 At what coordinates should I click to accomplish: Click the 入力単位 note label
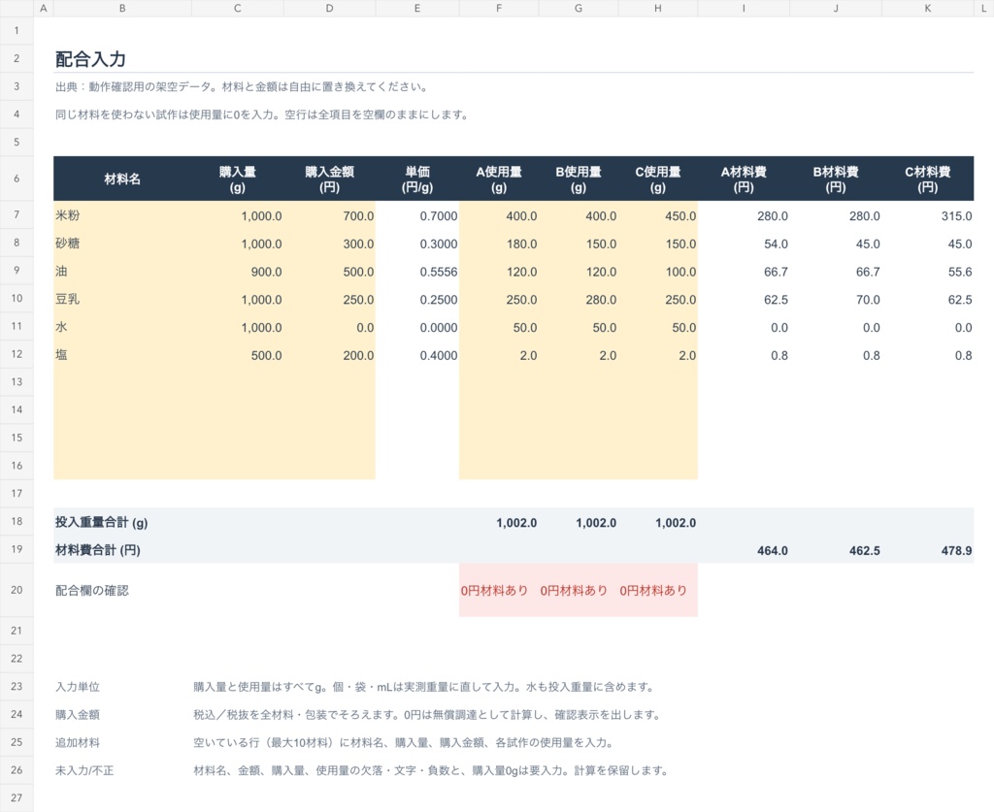coord(78,687)
